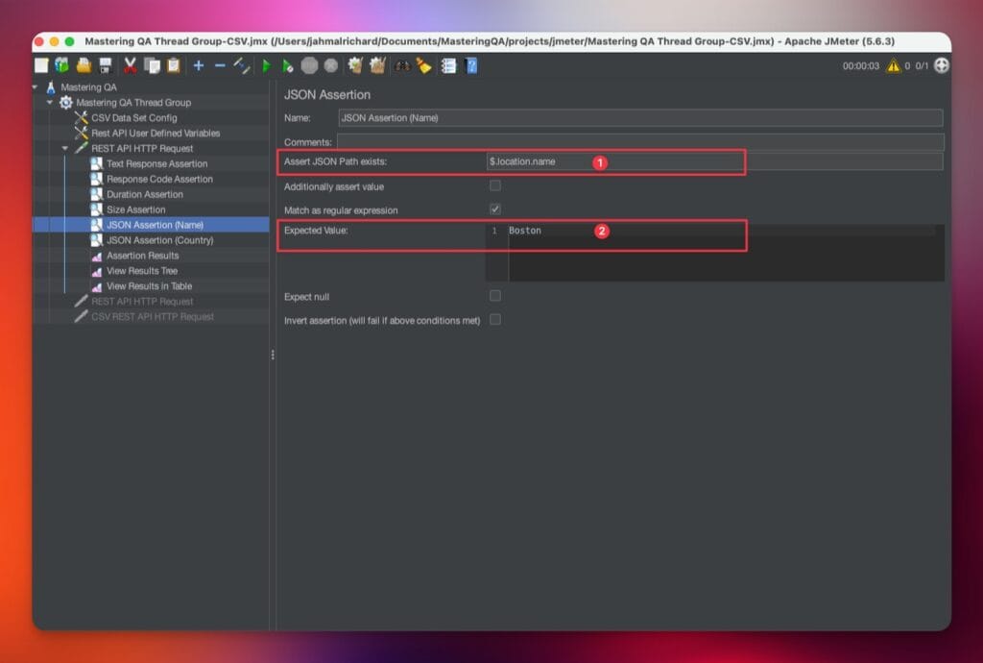Screen dimensions: 983x663
Task: Click the 00:00:03 elapsed time text
Action: coord(861,66)
